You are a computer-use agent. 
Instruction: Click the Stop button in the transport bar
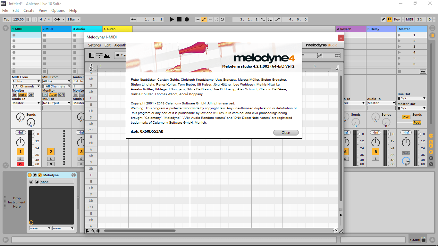coord(179,19)
